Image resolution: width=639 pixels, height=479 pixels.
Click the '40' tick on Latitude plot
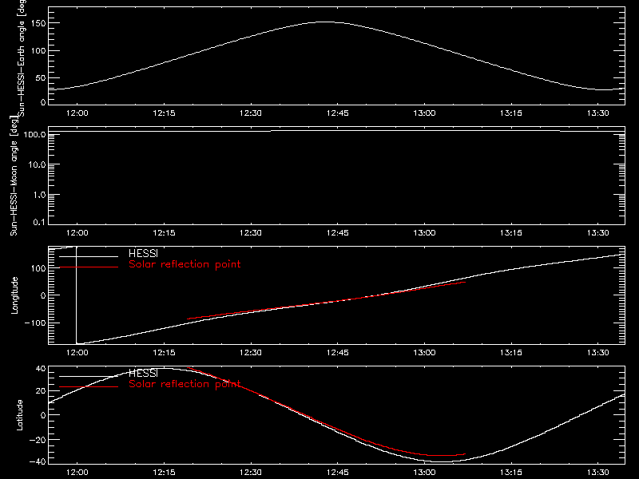(x=41, y=369)
